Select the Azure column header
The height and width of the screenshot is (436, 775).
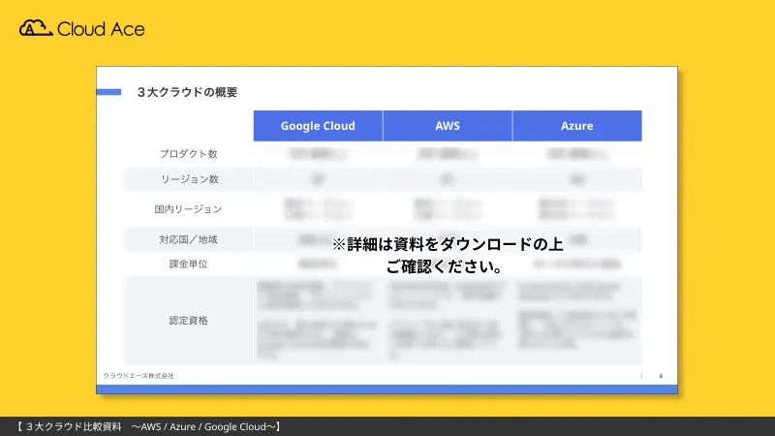pyautogui.click(x=576, y=126)
